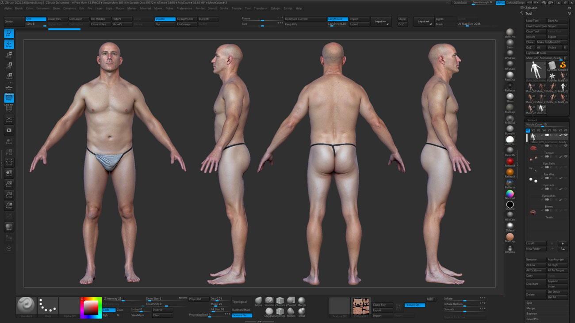Select the ClayBuildup brush thumbnail

(269, 311)
